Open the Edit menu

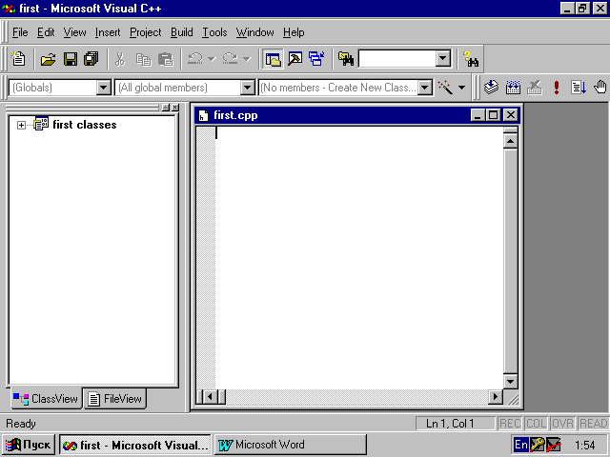pyautogui.click(x=46, y=32)
